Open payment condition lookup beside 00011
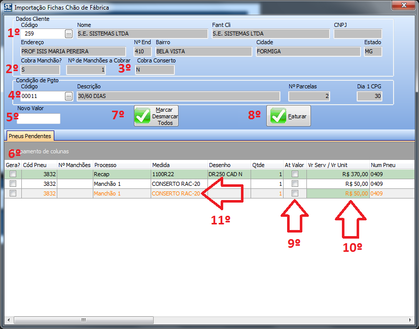 tap(69, 96)
